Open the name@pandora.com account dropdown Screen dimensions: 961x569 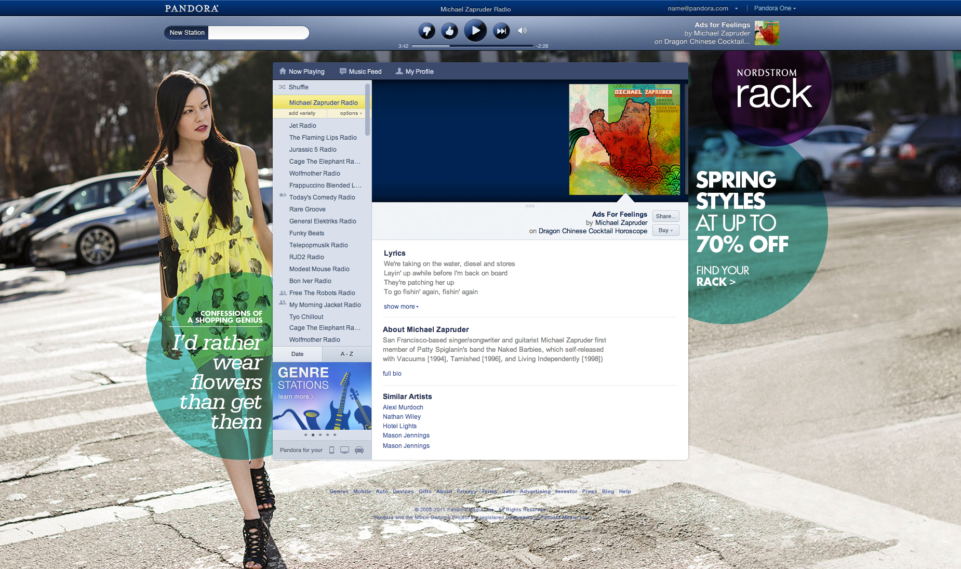(x=702, y=8)
